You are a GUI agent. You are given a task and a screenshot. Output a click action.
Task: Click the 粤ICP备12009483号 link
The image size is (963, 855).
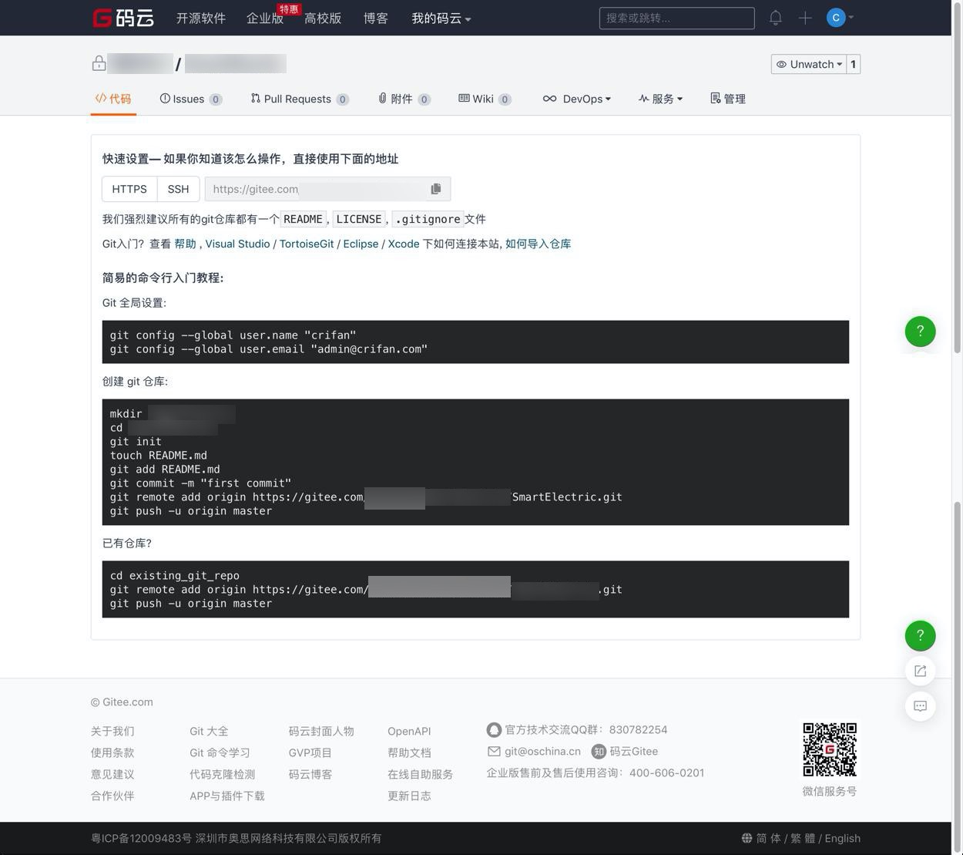[x=141, y=838]
